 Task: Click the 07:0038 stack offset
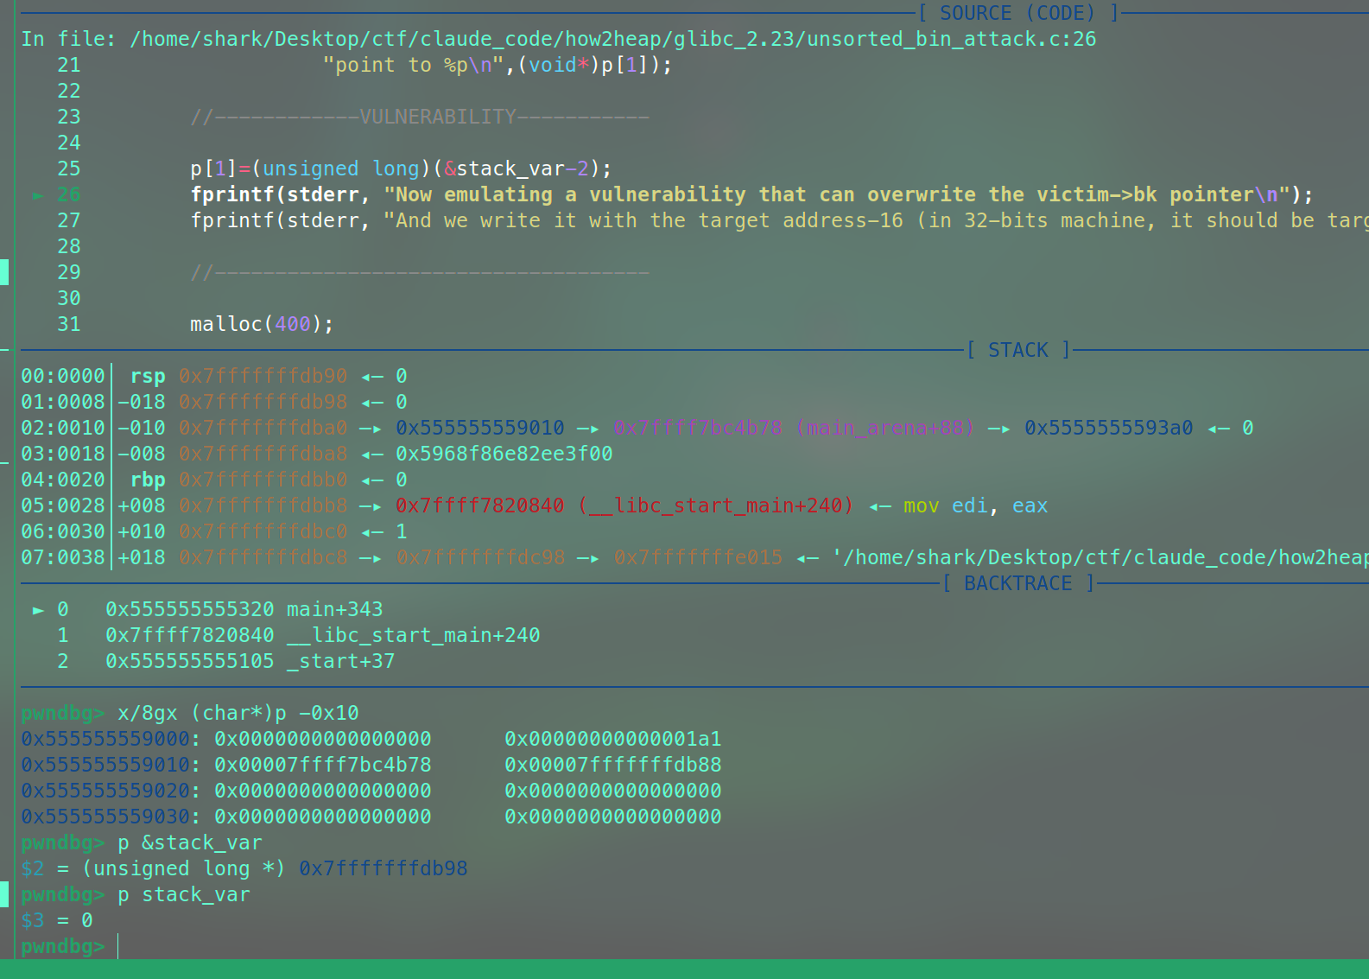(x=63, y=557)
